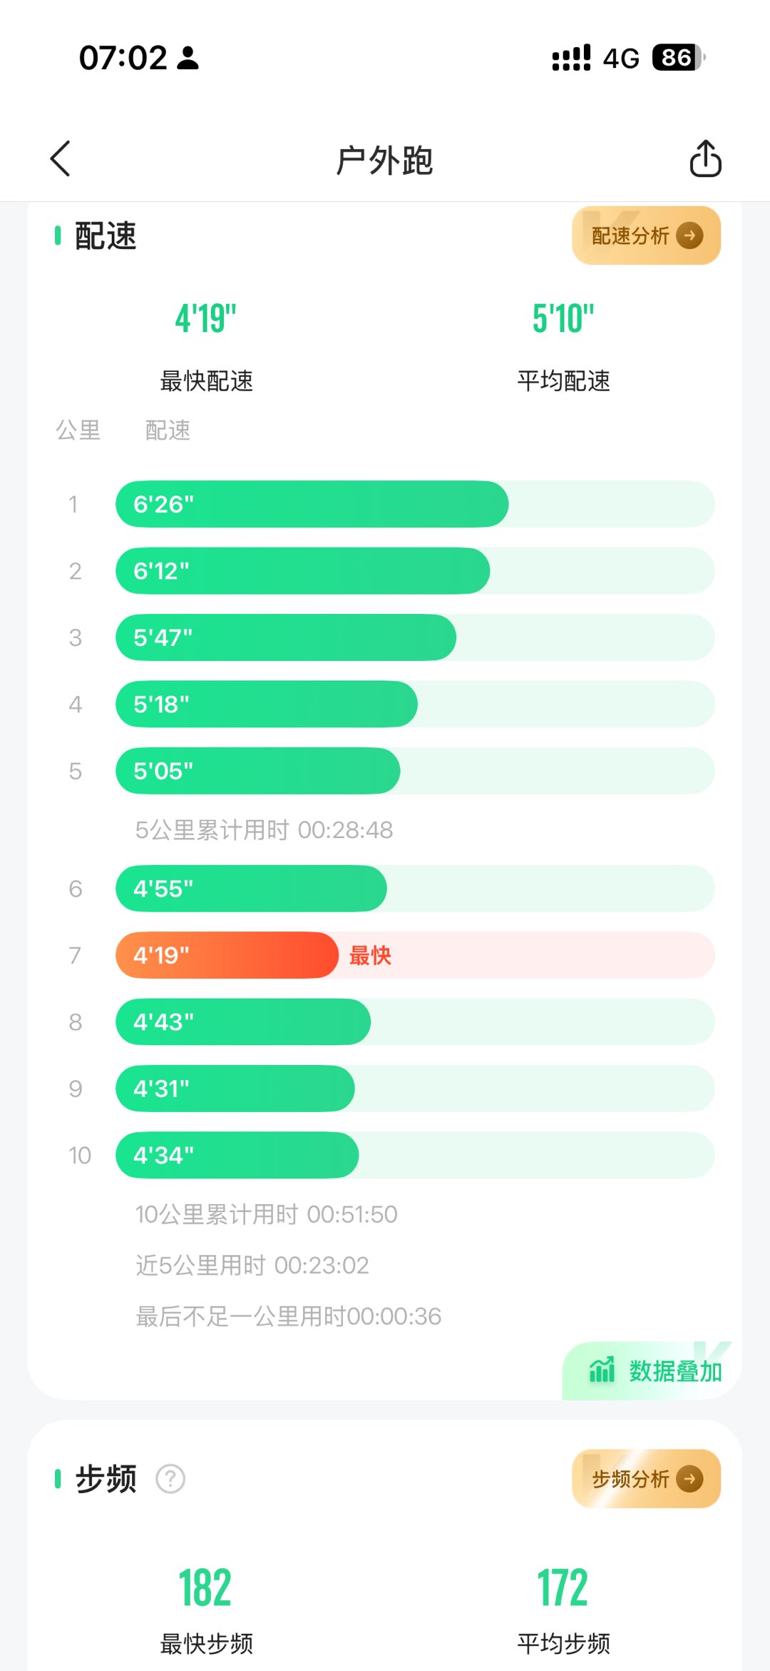This screenshot has width=770, height=1671.
Task: Tap the back arrow icon
Action: pyautogui.click(x=61, y=158)
